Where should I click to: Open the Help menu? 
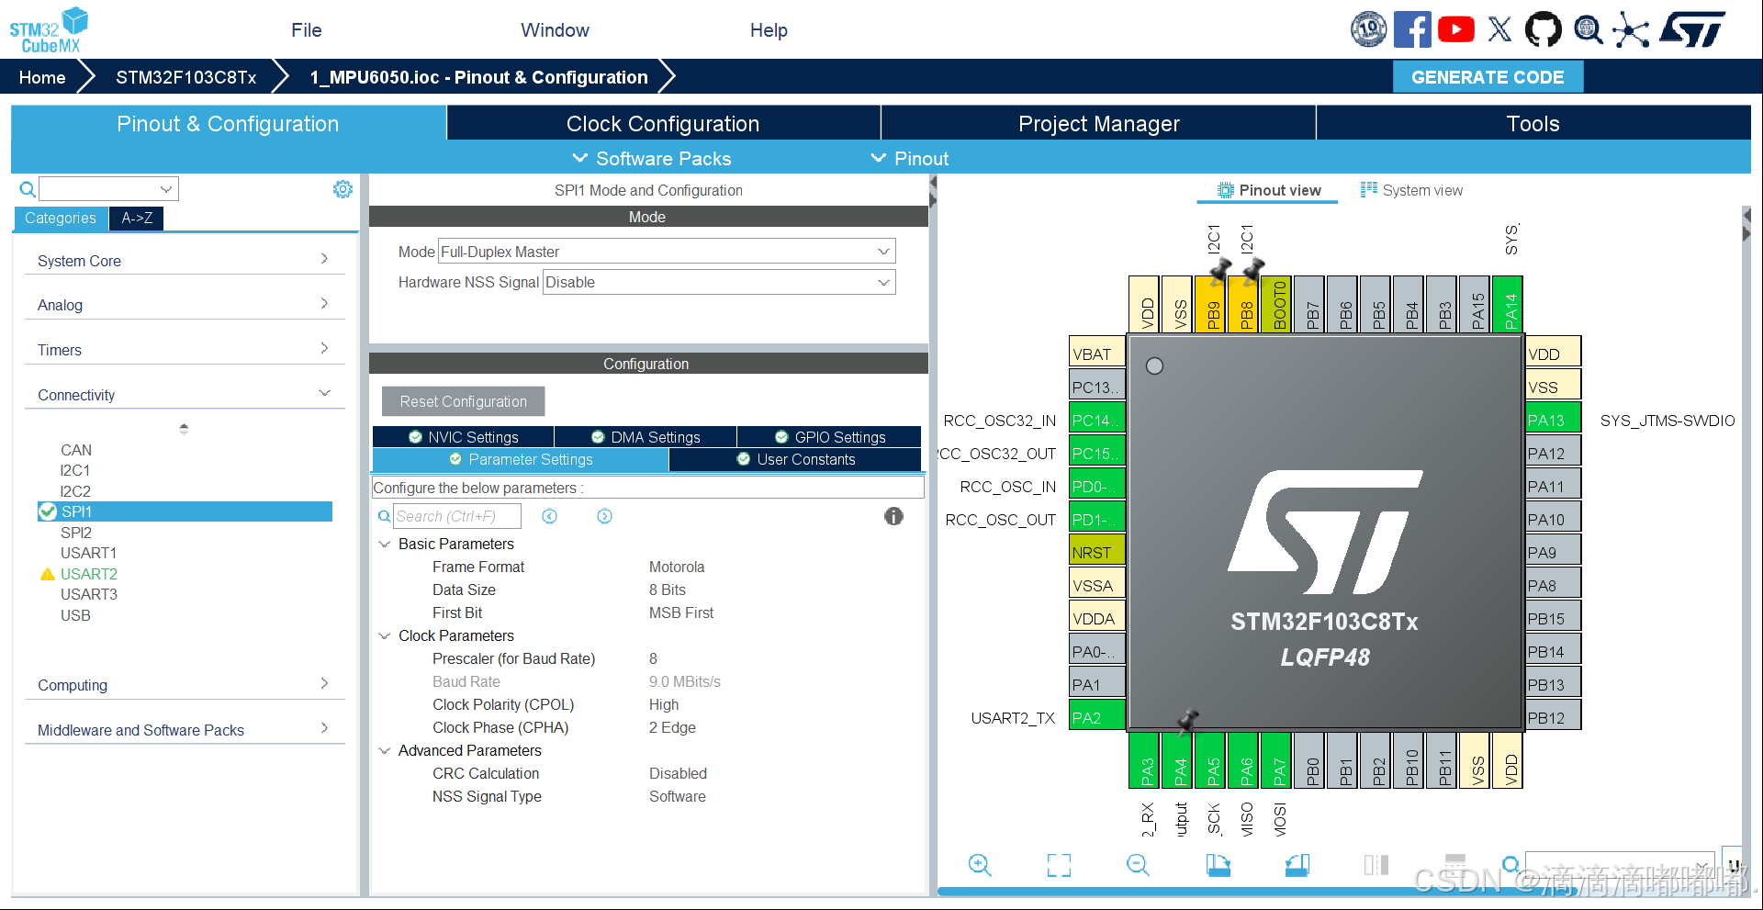pos(769,30)
